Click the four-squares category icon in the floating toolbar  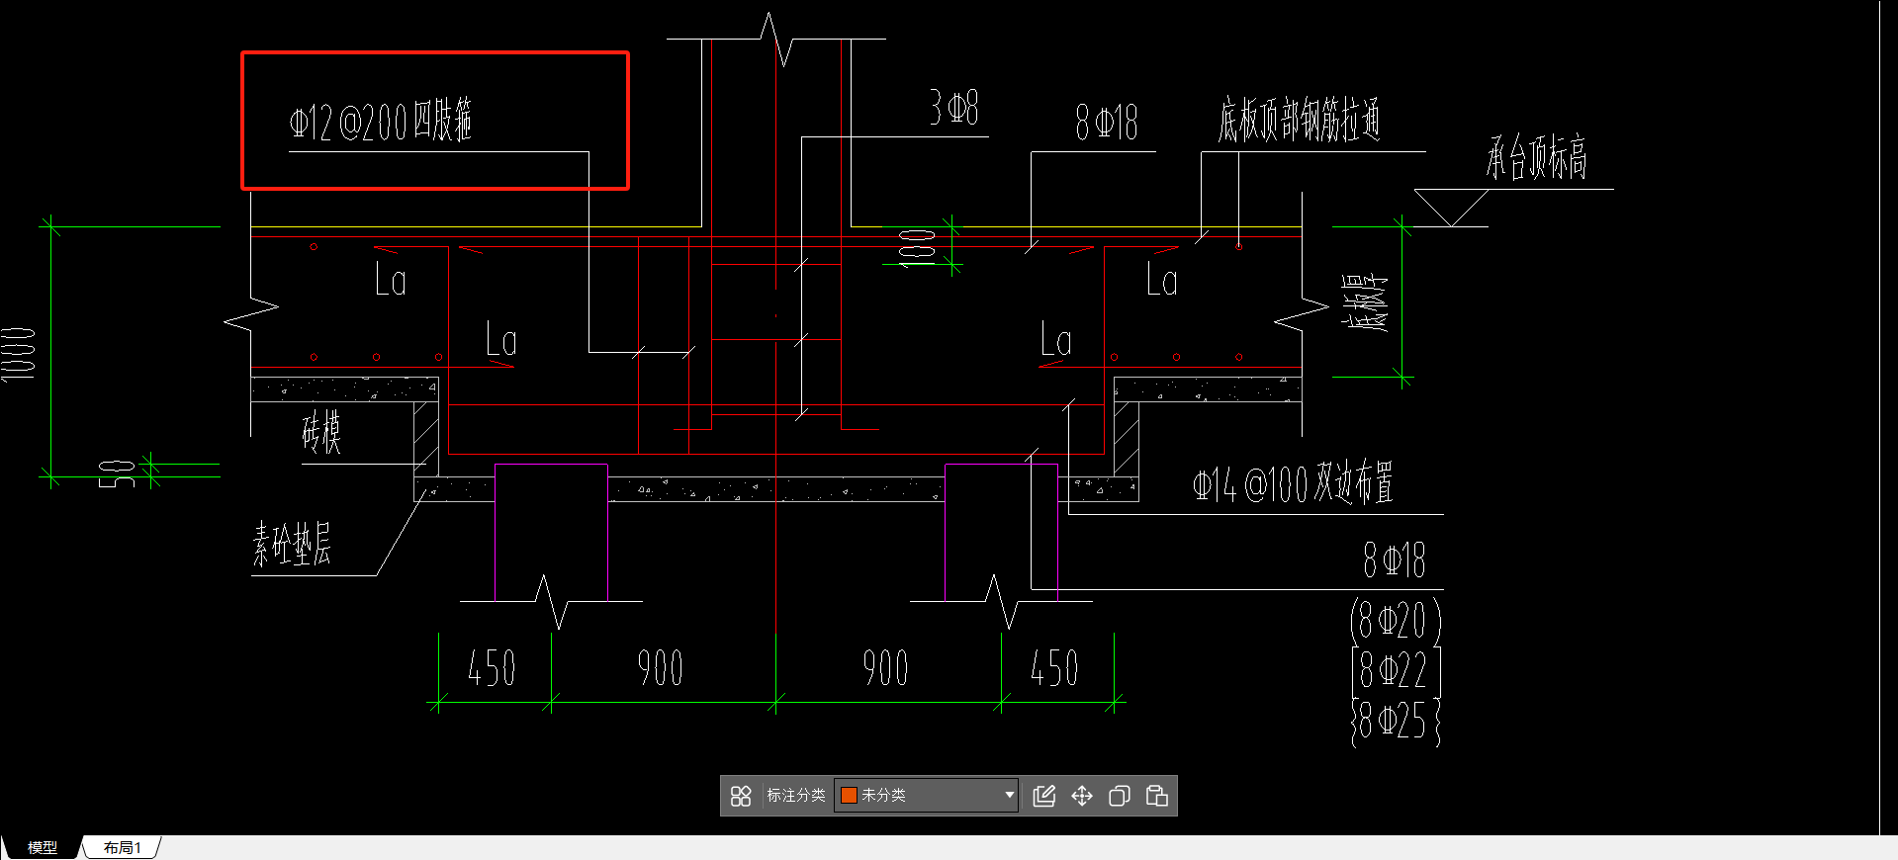click(x=741, y=796)
